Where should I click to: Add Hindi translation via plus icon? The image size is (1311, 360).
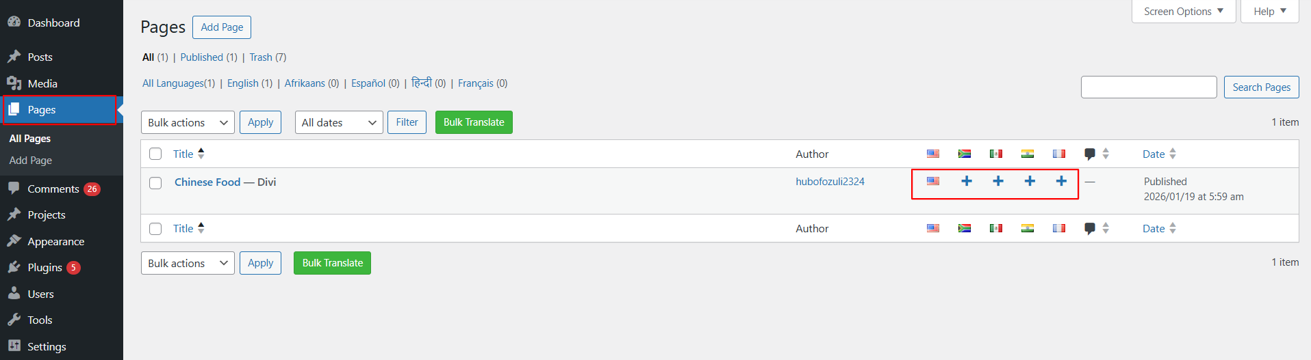pos(1030,181)
